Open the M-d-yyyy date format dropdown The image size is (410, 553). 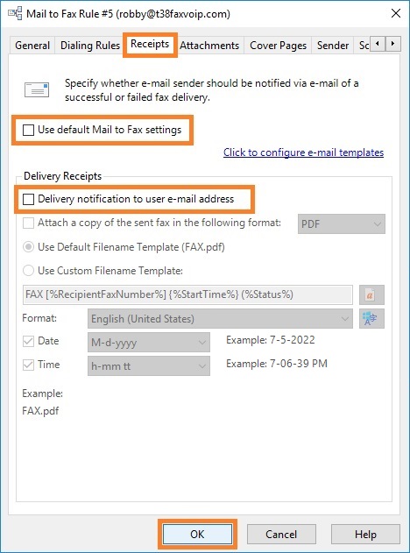click(149, 343)
